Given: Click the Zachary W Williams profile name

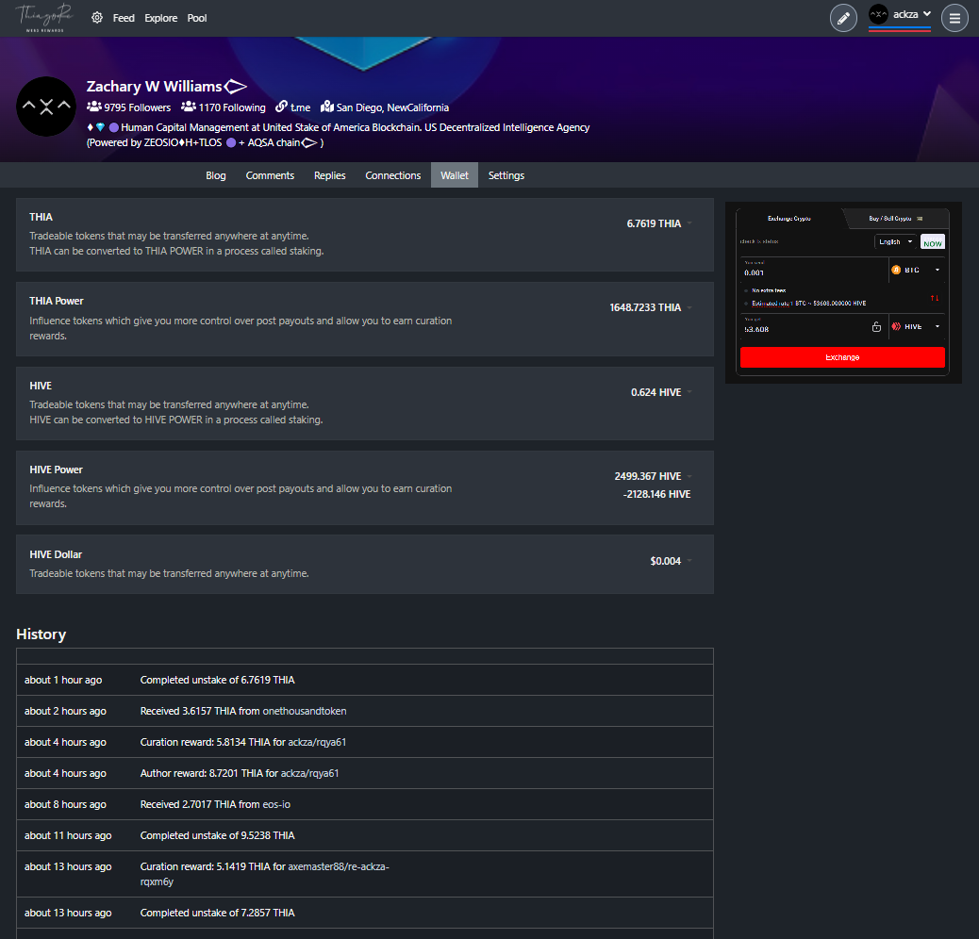Looking at the screenshot, I should (x=155, y=86).
